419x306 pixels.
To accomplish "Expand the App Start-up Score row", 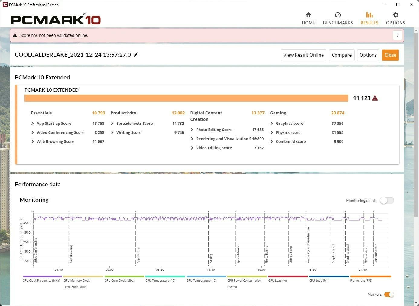I will tap(33, 124).
